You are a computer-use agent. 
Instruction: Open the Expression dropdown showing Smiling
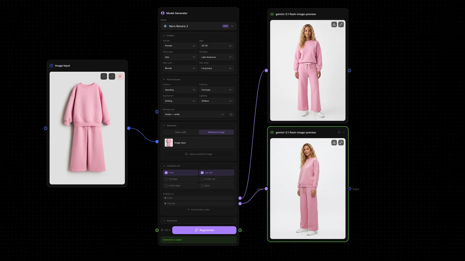point(180,101)
